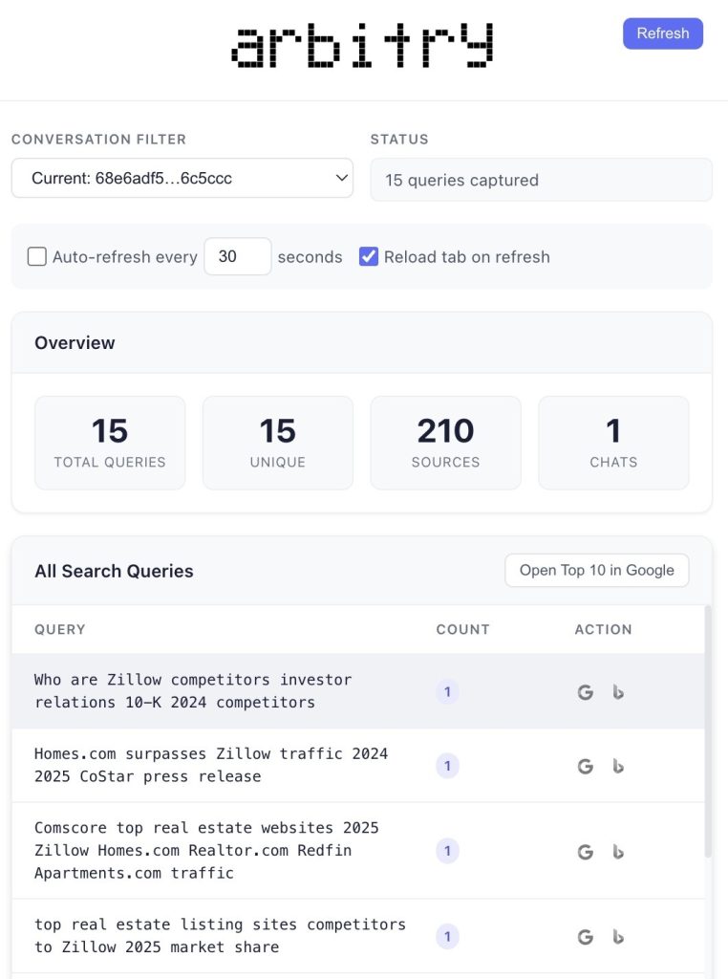This screenshot has height=979, width=728.
Task: Click the auto-refresh seconds input field
Action: click(x=237, y=256)
